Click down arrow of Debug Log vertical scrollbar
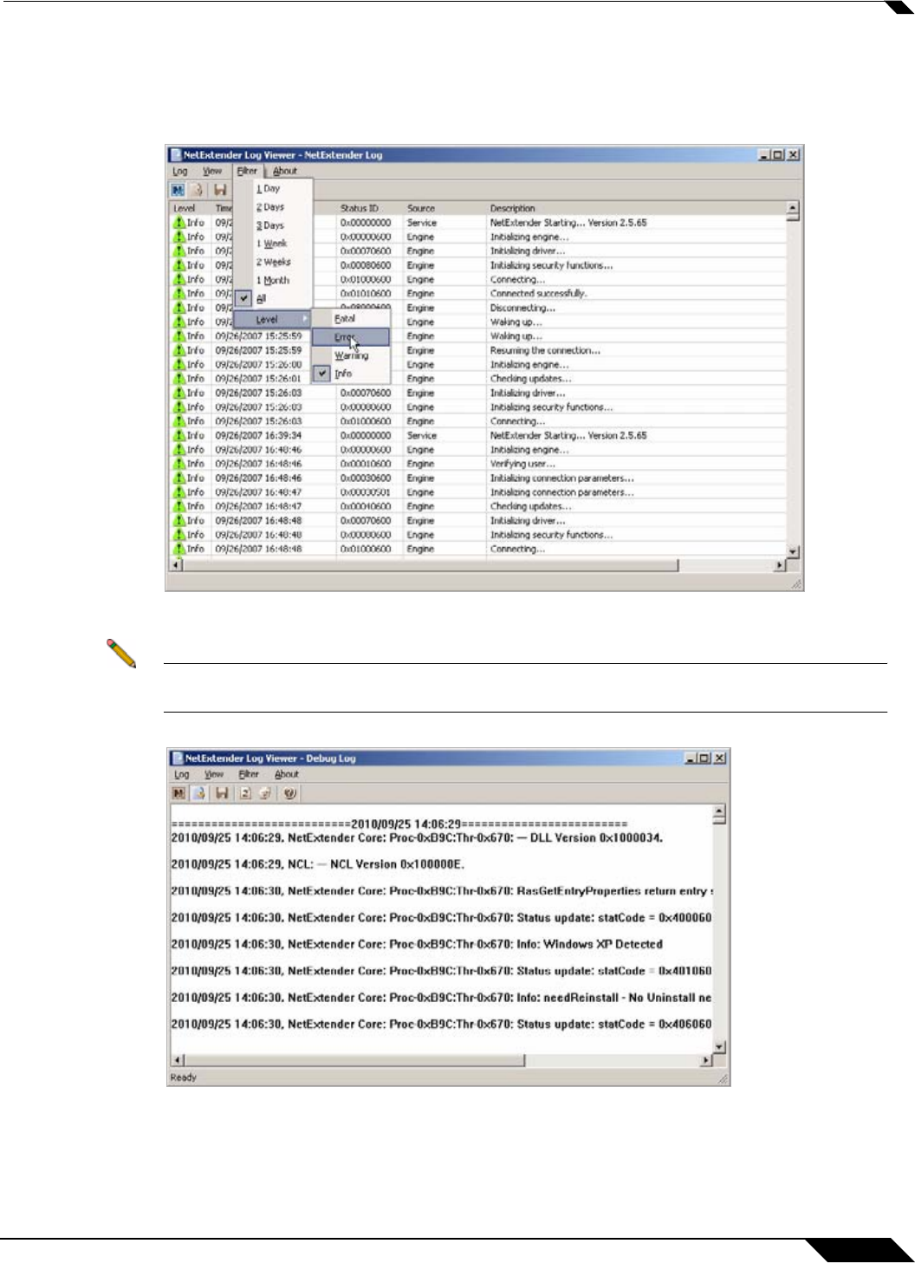 718,1047
